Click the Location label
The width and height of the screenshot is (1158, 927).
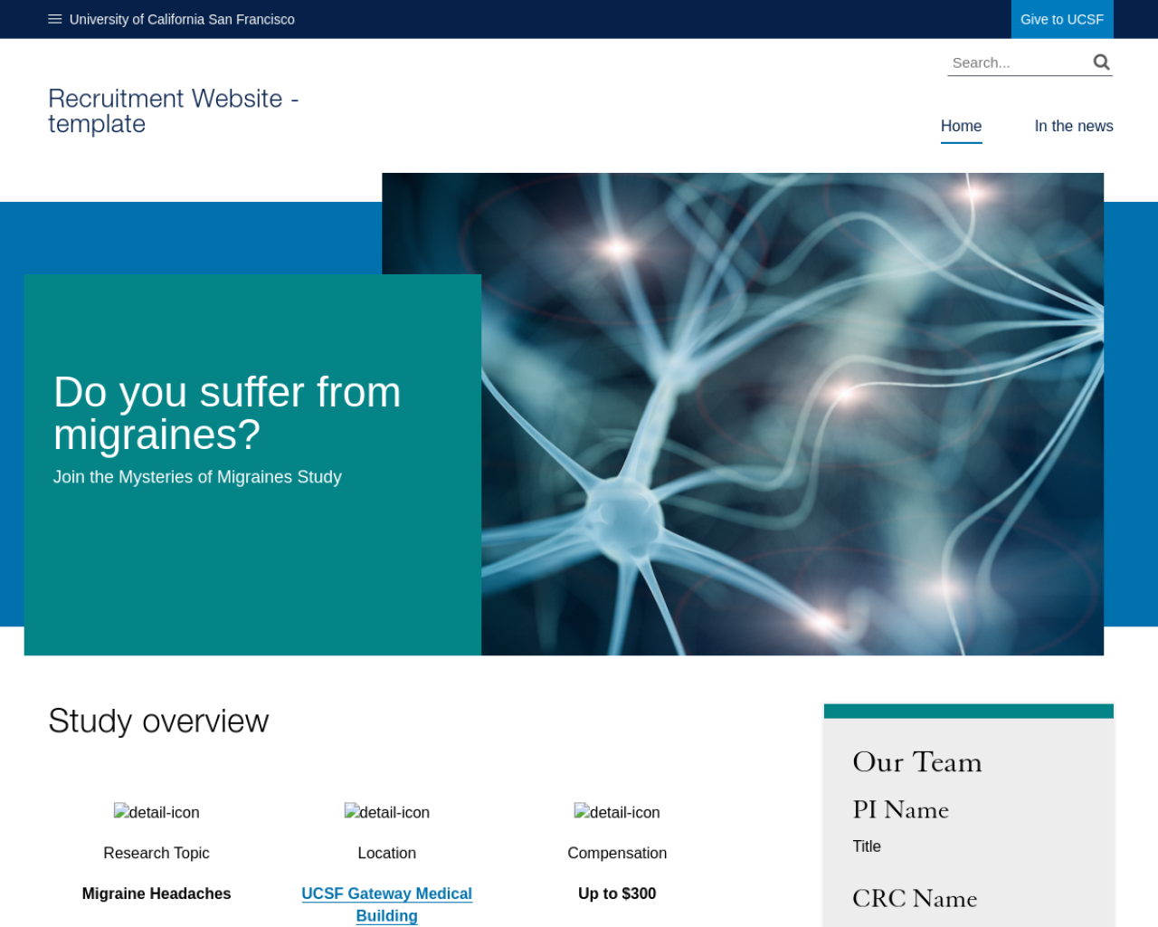[x=387, y=853]
